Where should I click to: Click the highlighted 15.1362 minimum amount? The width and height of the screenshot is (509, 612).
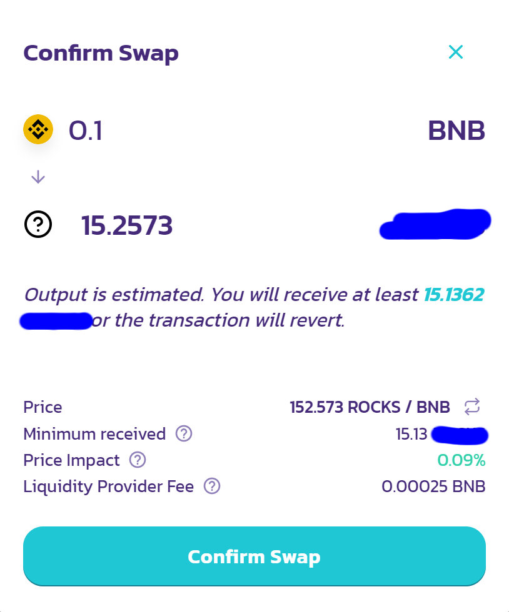coord(454,295)
